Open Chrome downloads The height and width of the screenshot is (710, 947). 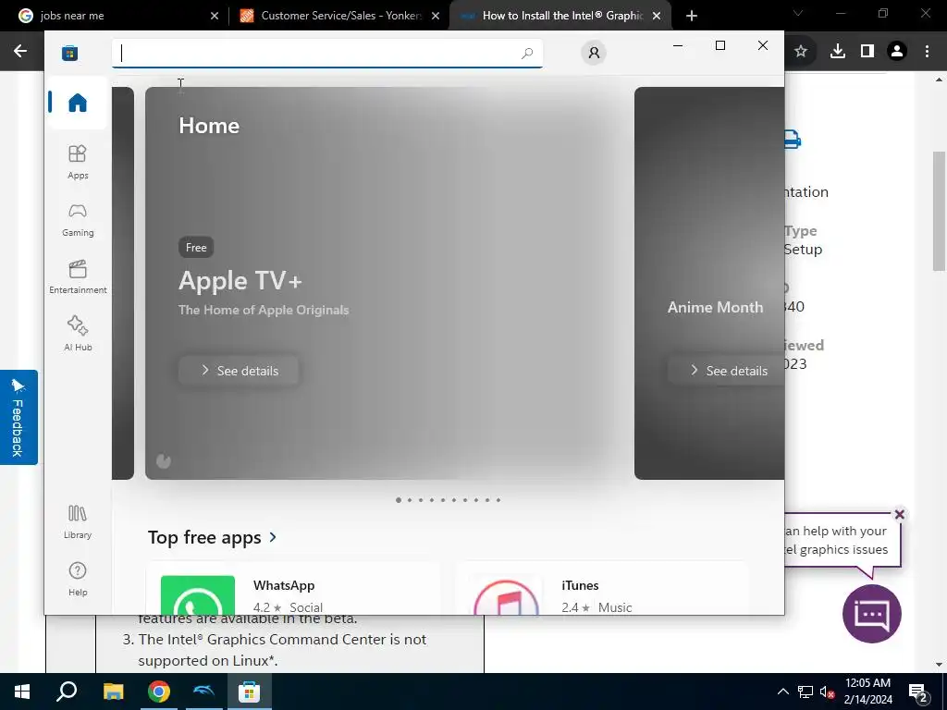click(x=838, y=52)
